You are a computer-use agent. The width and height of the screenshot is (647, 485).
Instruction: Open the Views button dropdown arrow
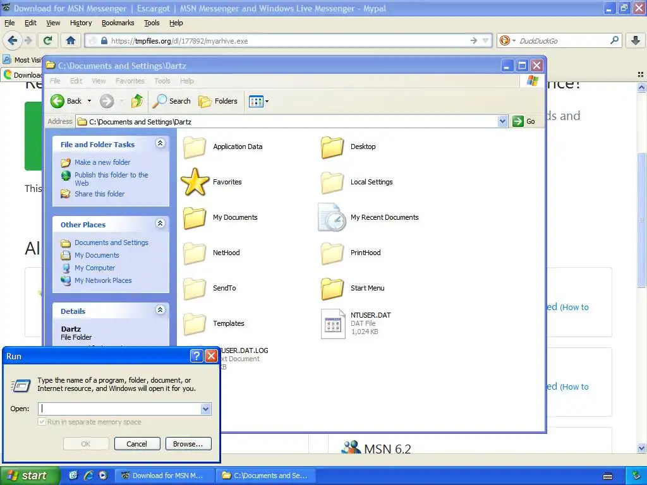pyautogui.click(x=267, y=101)
